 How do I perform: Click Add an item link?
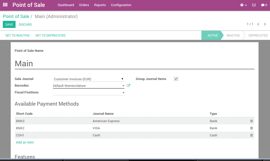tap(25, 142)
